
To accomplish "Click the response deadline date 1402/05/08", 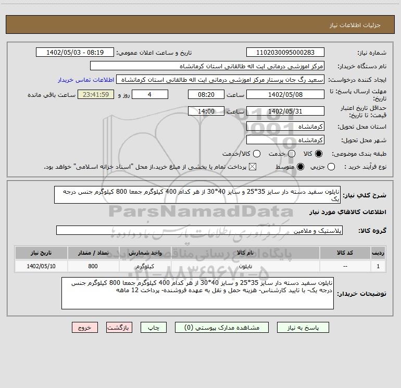I will click(285, 94).
